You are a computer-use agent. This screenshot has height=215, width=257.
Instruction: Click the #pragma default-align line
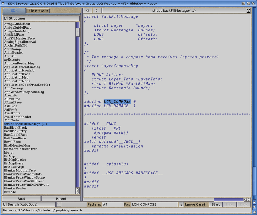coord(117,146)
